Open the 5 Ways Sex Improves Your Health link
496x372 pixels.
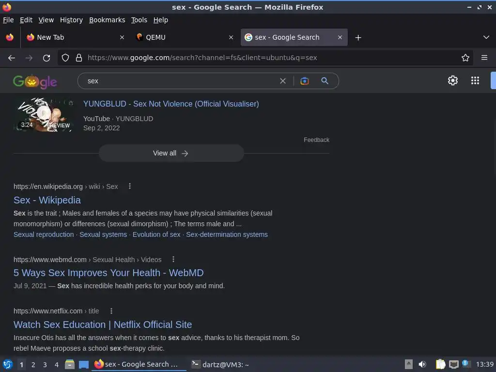pos(108,273)
